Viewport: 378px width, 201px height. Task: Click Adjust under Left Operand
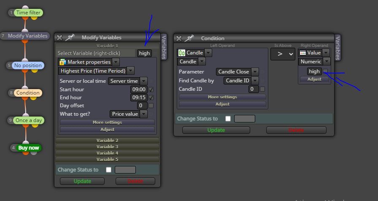(222, 104)
